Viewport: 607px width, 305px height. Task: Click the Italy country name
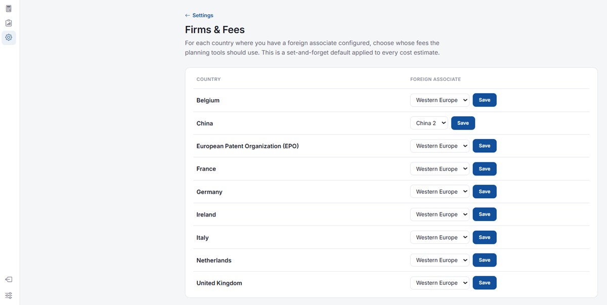pos(202,238)
